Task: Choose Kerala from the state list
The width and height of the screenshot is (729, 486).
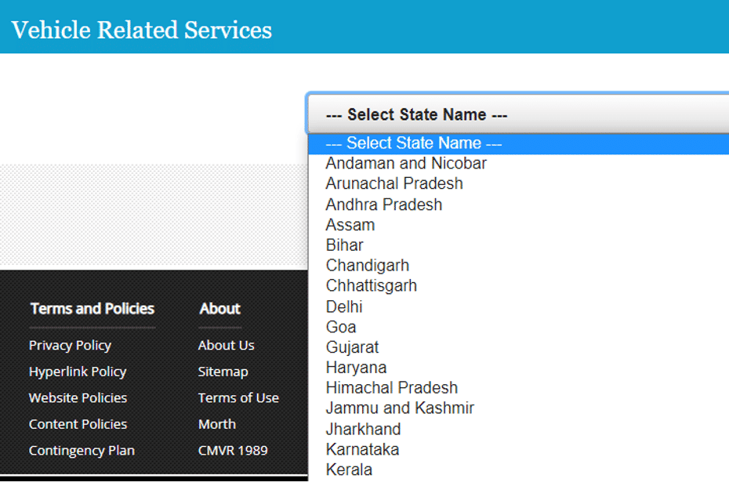Action: 518,470
